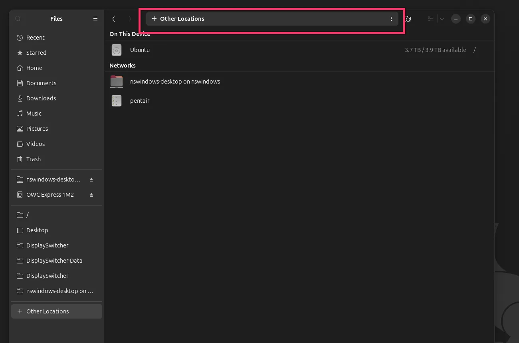Image resolution: width=519 pixels, height=343 pixels.
Task: Eject the nswindows-deskto… sidebar mount
Action: pos(91,180)
